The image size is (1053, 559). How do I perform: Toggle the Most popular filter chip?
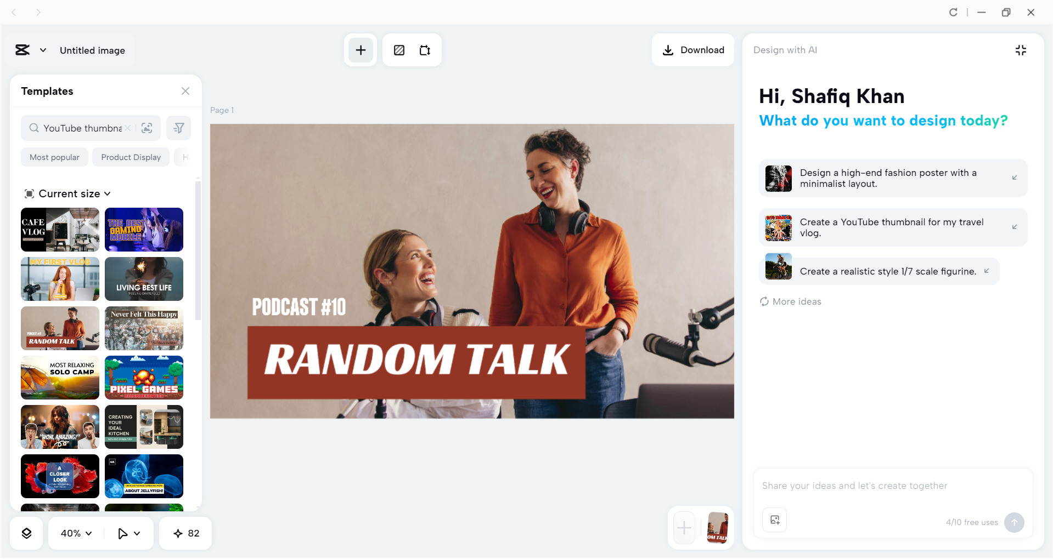pos(54,157)
